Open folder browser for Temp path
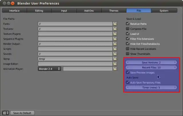The width and height of the screenshot is (183, 116). click(x=115, y=59)
